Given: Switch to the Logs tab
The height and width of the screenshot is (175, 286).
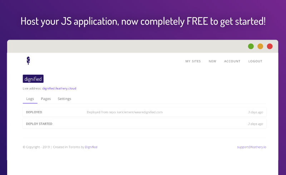Looking at the screenshot, I should coord(30,99).
